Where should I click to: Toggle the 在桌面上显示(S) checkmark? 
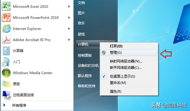tap(104, 76)
